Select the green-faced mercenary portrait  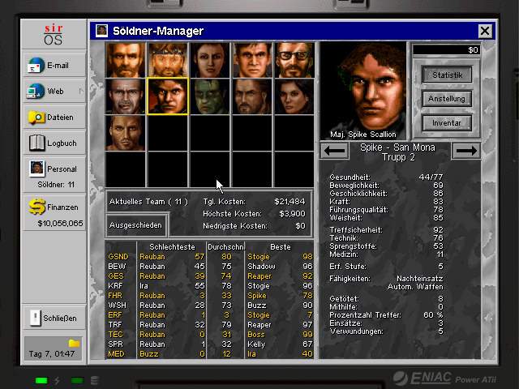(x=210, y=96)
